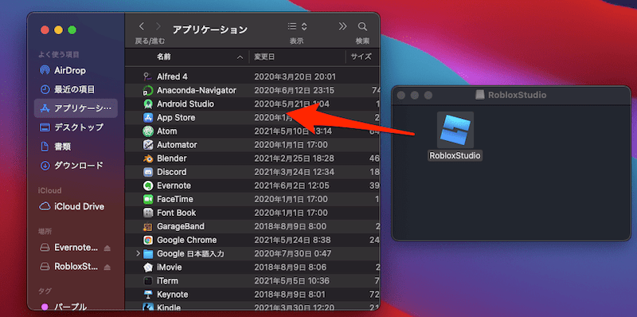
Task: Click the Keynote date 2018年8月9日 8:01
Action: 290,295
